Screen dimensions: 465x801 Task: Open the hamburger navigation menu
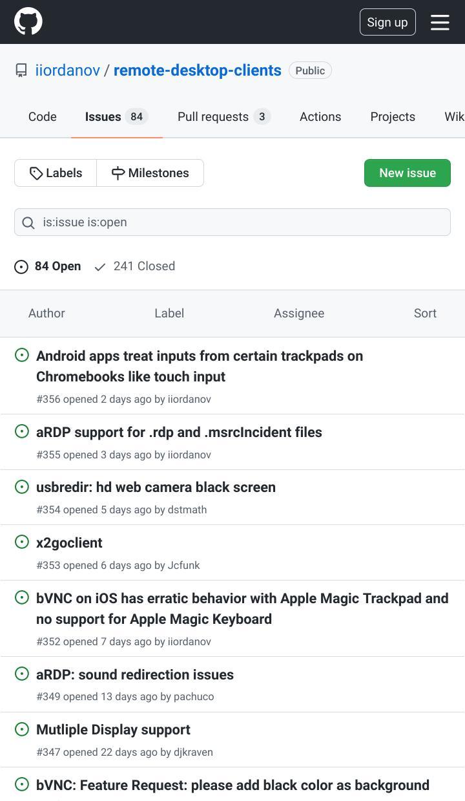point(440,22)
